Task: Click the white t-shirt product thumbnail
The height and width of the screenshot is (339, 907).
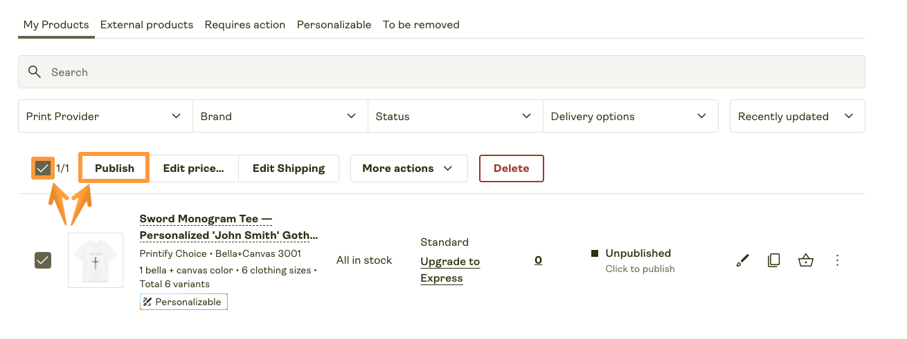Action: (x=96, y=260)
